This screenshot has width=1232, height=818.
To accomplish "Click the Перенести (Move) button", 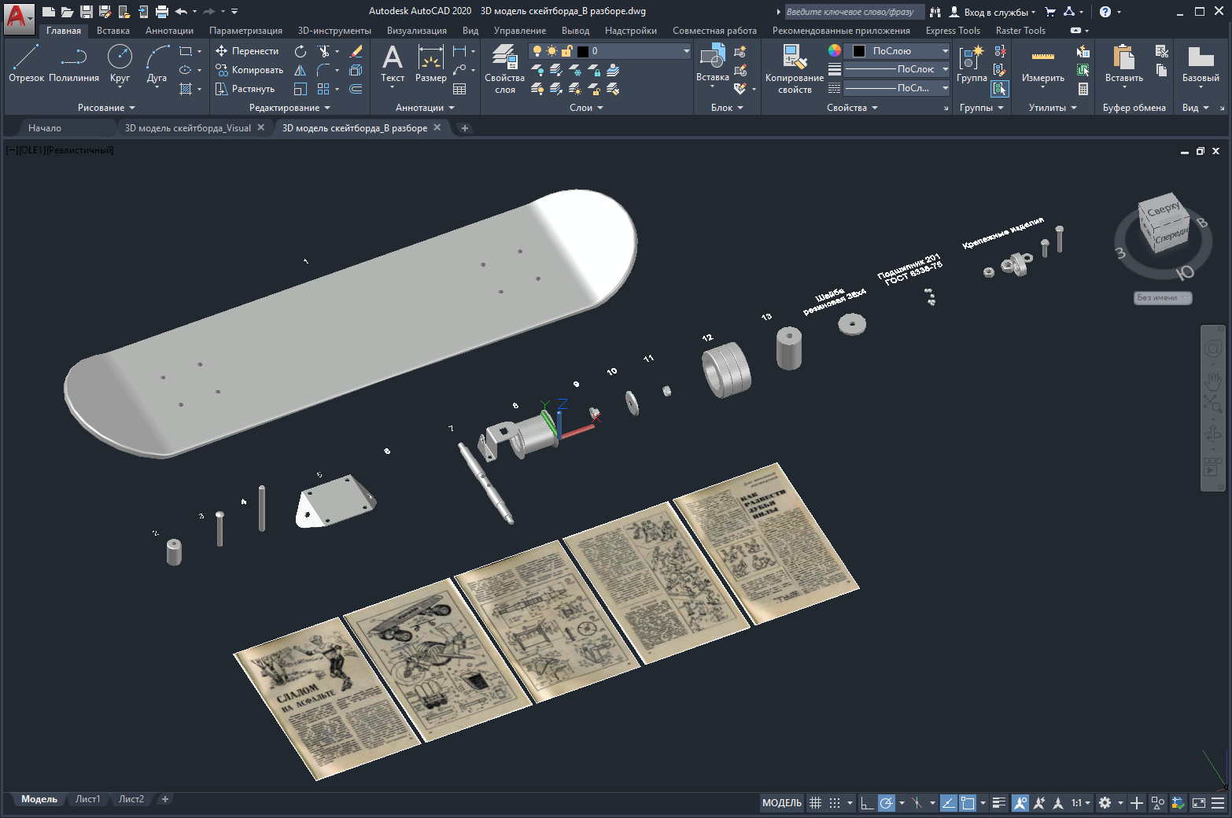I will point(247,51).
